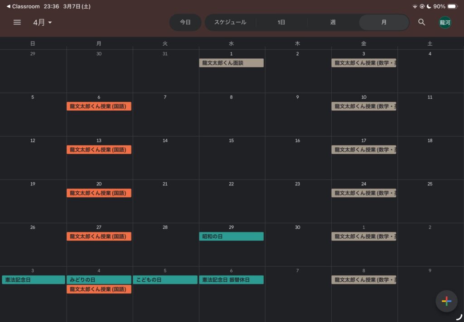Open こどもの日 holiday event
The width and height of the screenshot is (464, 322).
click(x=165, y=280)
